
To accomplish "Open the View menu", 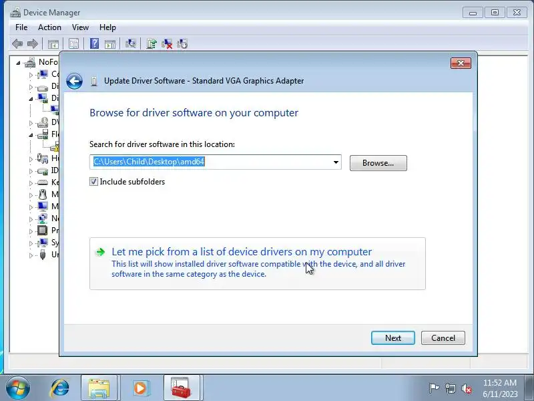I will click(x=80, y=27).
